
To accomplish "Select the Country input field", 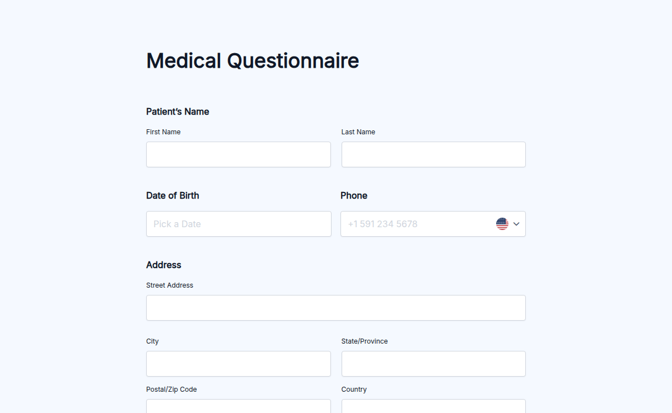I will coord(433,407).
